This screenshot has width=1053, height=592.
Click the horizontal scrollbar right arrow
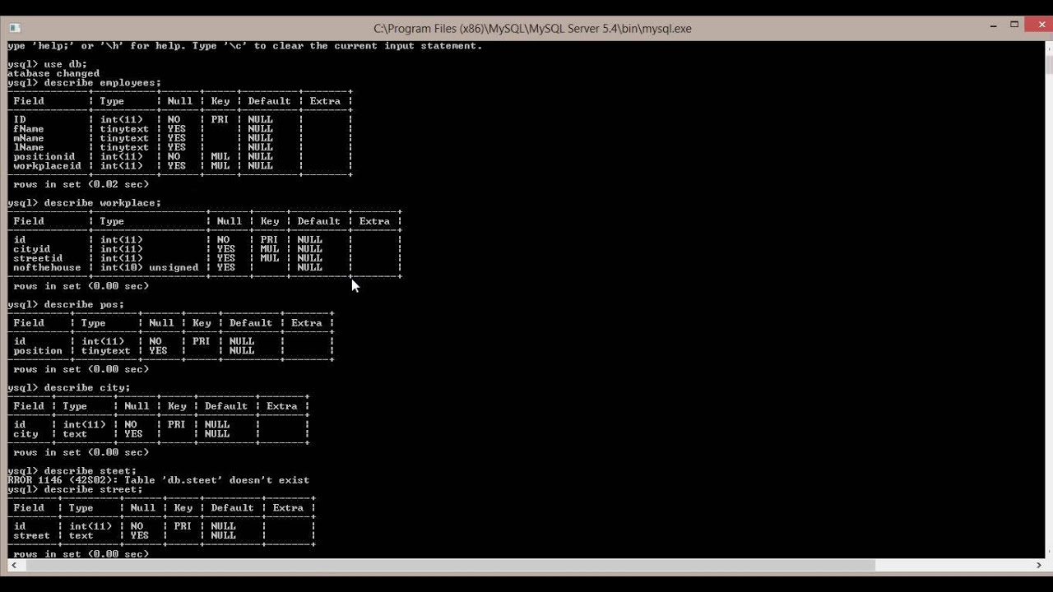point(1038,565)
